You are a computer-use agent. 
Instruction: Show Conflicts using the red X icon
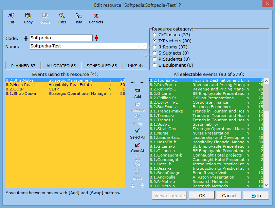click(x=96, y=16)
